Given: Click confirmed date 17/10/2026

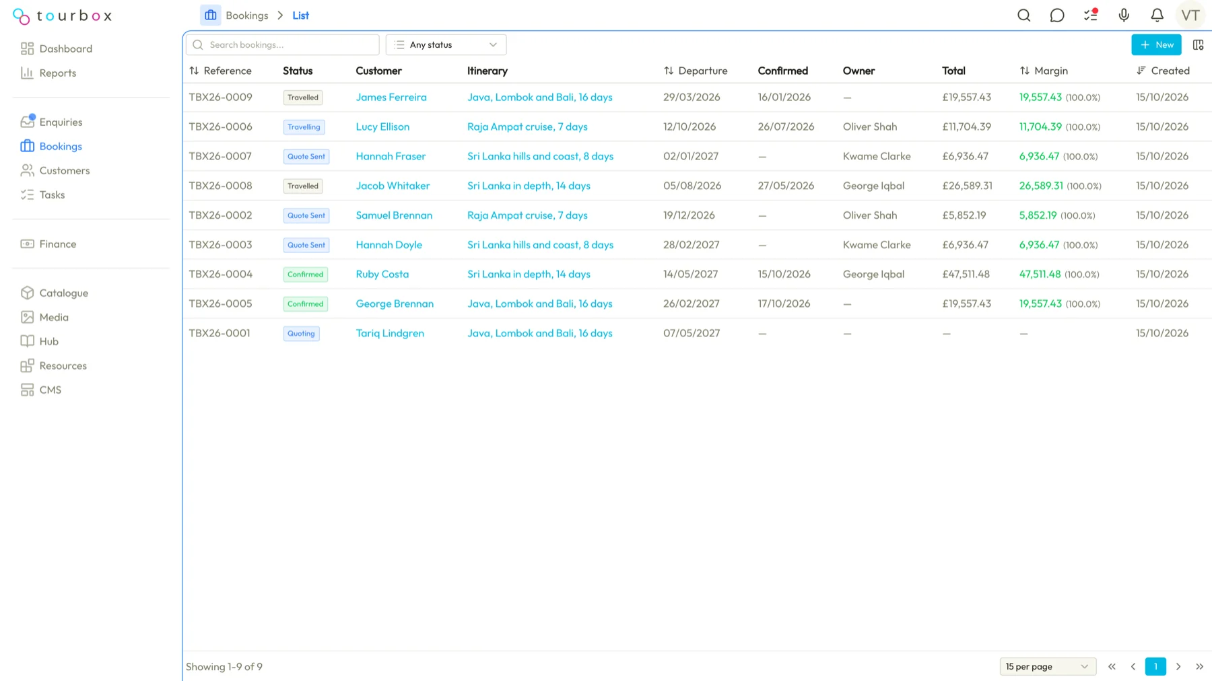Looking at the screenshot, I should tap(784, 303).
